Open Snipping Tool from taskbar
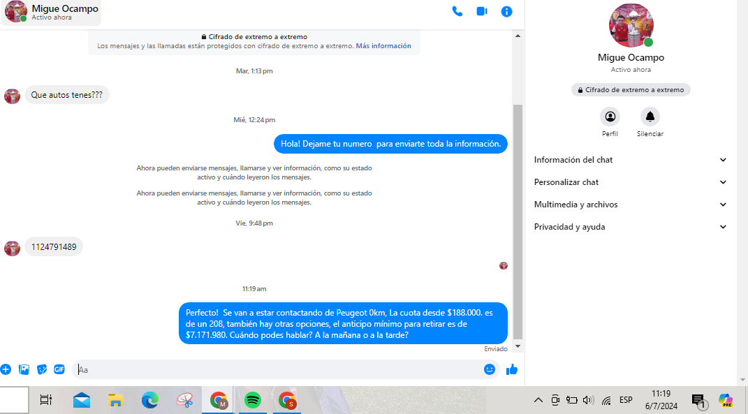 point(184,400)
